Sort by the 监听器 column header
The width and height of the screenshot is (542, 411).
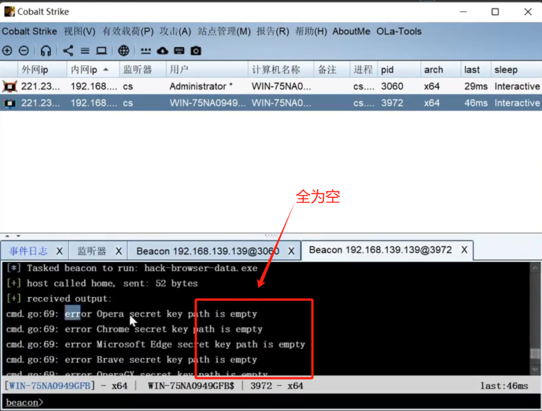point(143,70)
